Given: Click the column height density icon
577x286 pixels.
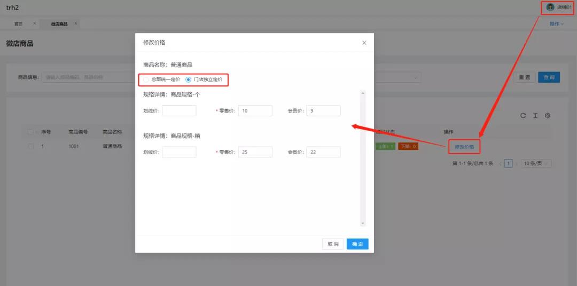Looking at the screenshot, I should point(535,116).
